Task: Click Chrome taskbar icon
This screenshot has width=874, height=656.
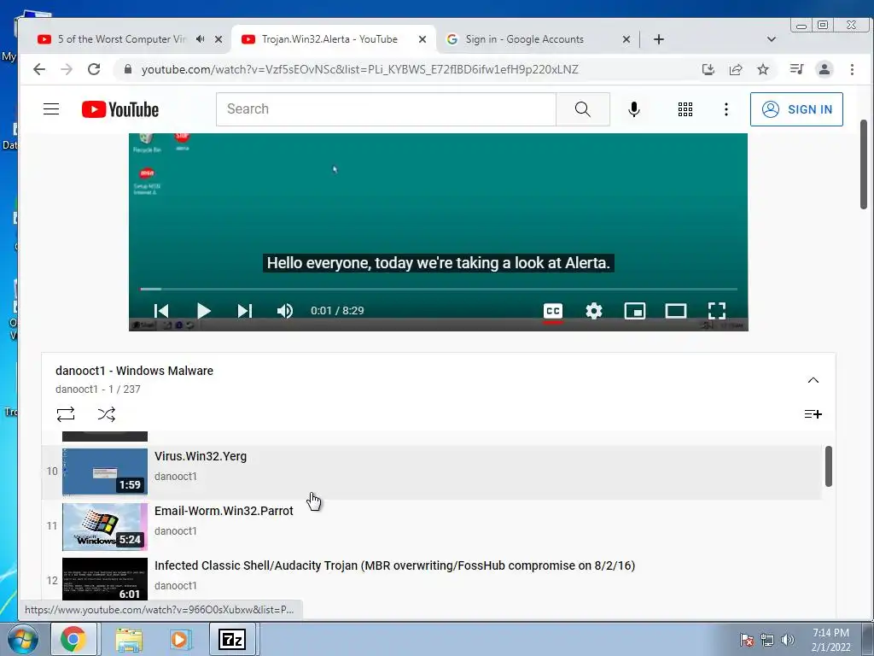Action: pyautogui.click(x=73, y=639)
